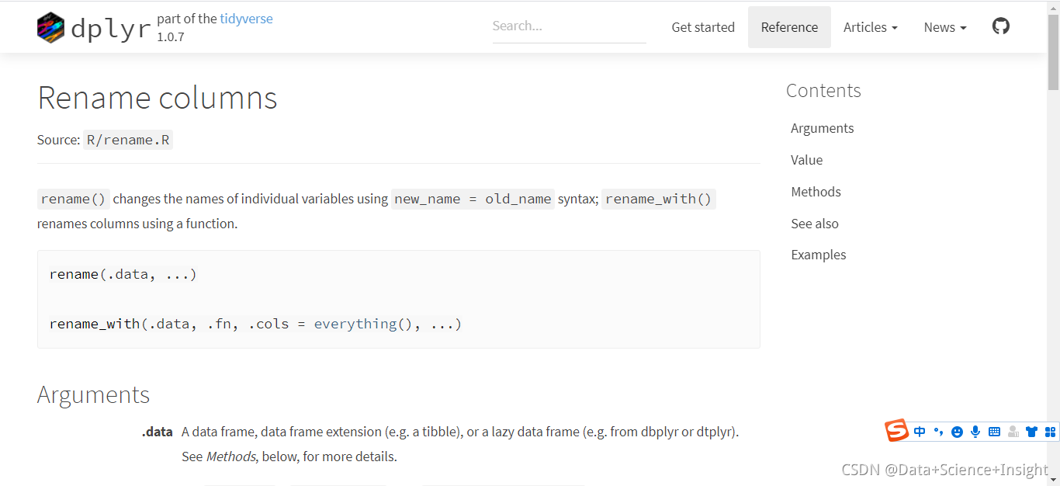
Task: Open the Sogou soft keyboard
Action: [x=994, y=432]
